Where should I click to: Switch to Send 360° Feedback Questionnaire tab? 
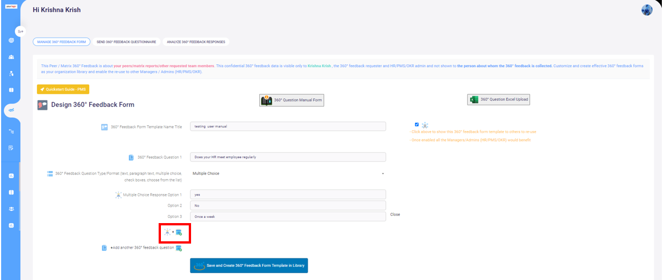click(126, 42)
